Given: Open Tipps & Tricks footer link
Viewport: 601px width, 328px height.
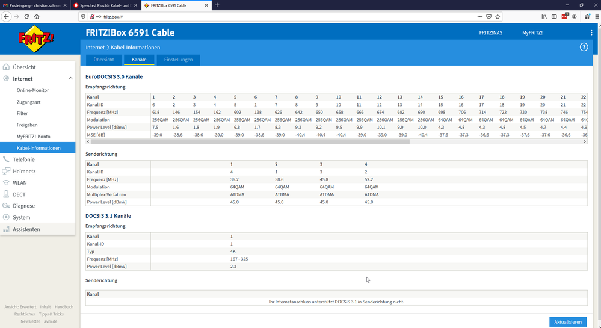Looking at the screenshot, I should point(51,314).
